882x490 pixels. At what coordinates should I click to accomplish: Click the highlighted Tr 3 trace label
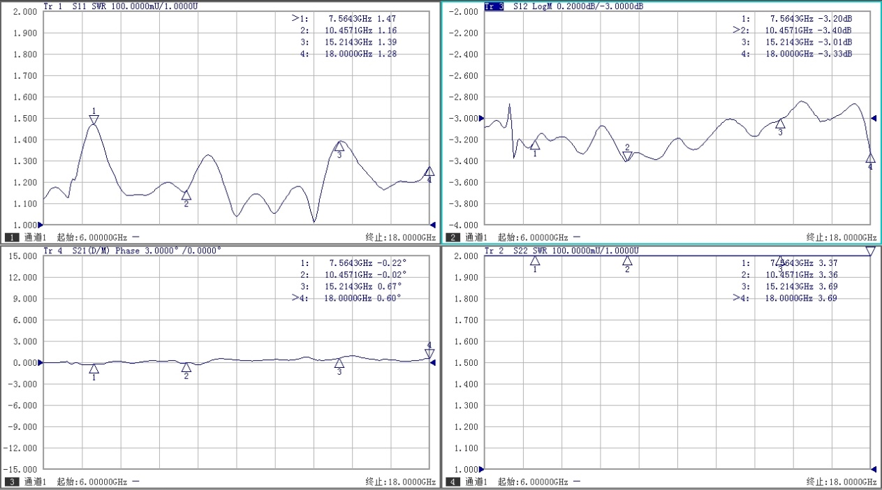coord(494,6)
